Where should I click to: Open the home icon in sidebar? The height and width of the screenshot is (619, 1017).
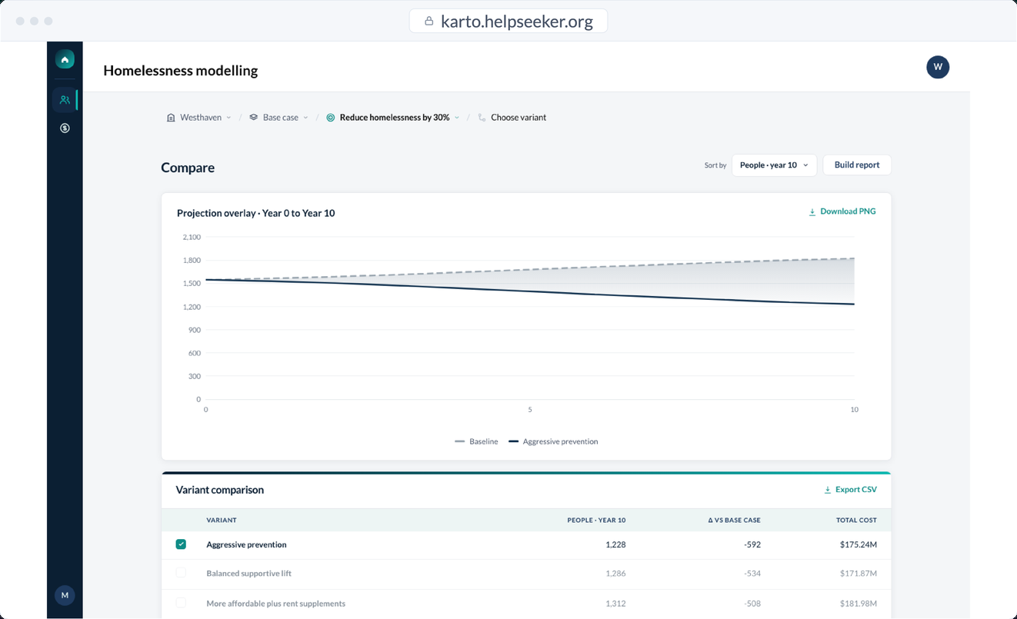tap(65, 59)
